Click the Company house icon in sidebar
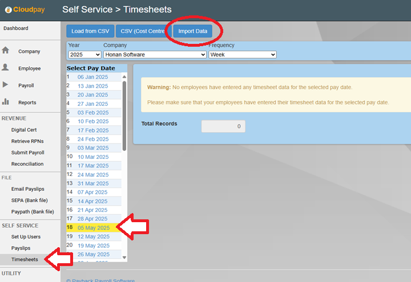 pos(6,51)
